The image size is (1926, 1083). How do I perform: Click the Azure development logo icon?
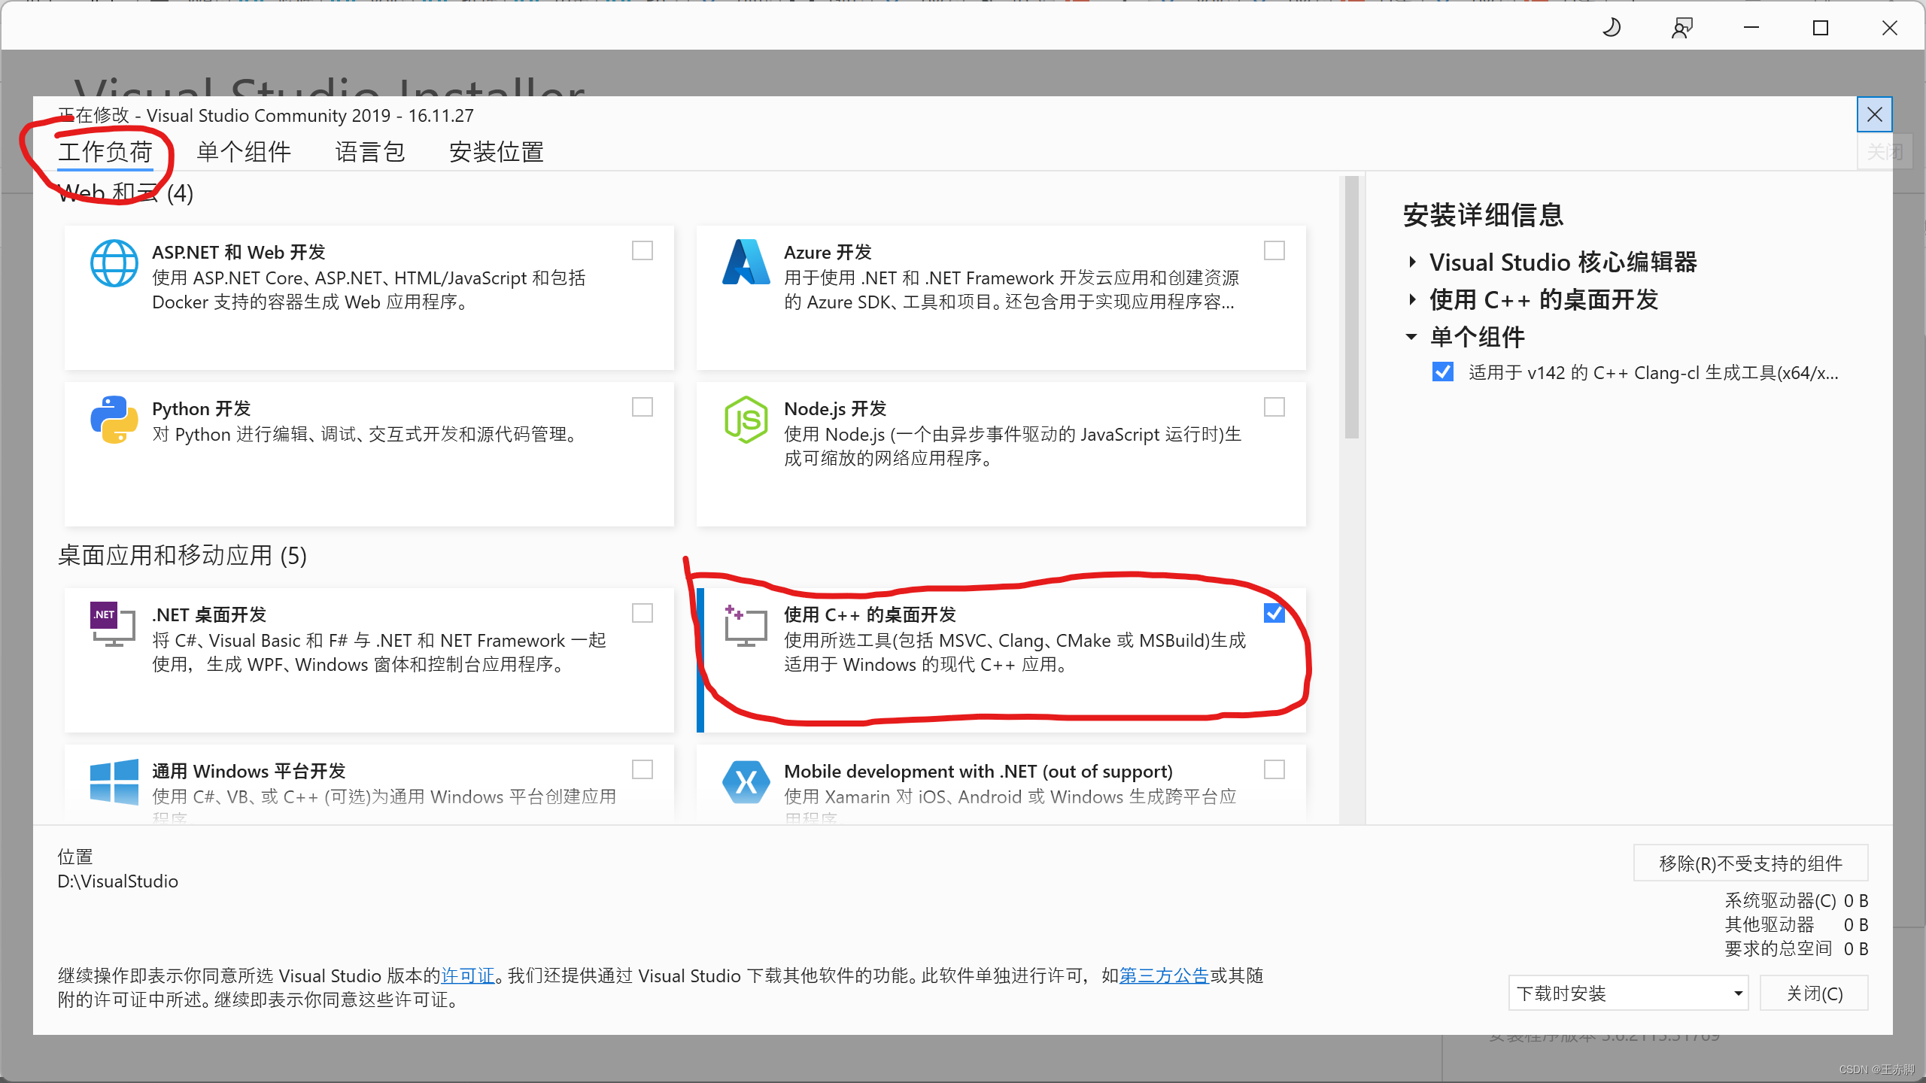click(746, 262)
